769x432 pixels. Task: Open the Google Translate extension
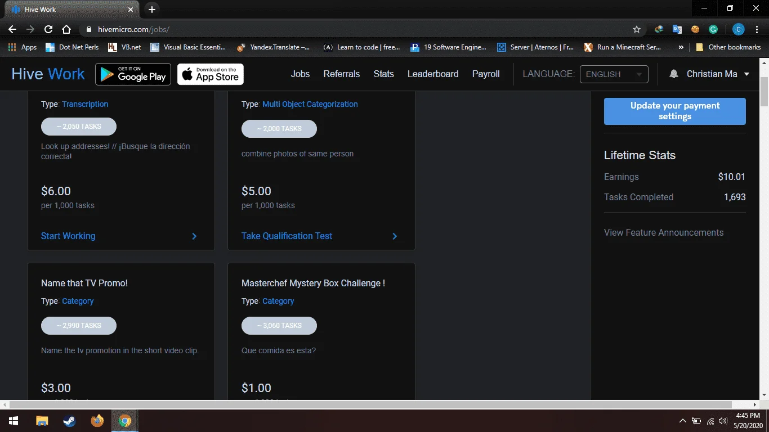coord(677,29)
